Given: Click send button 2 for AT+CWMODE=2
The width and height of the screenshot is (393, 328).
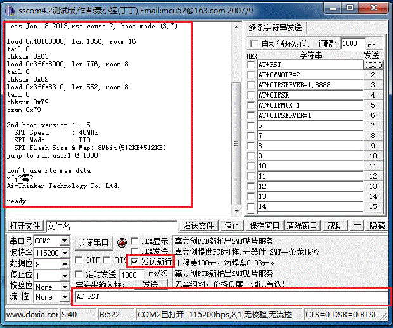Looking at the screenshot, I should 373,75.
